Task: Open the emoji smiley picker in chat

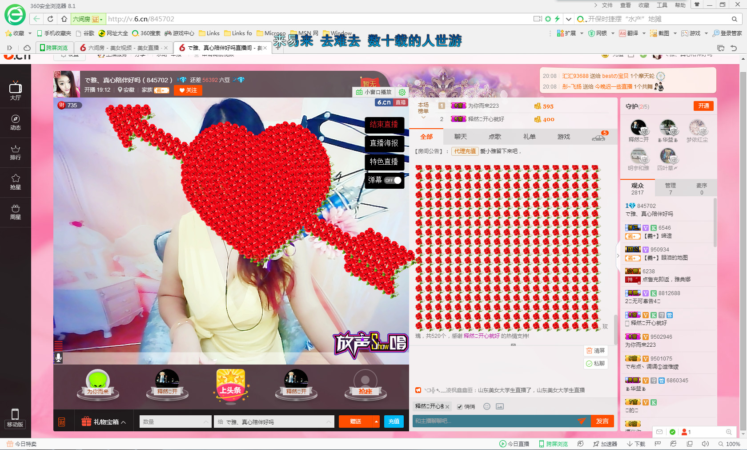Action: 487,406
